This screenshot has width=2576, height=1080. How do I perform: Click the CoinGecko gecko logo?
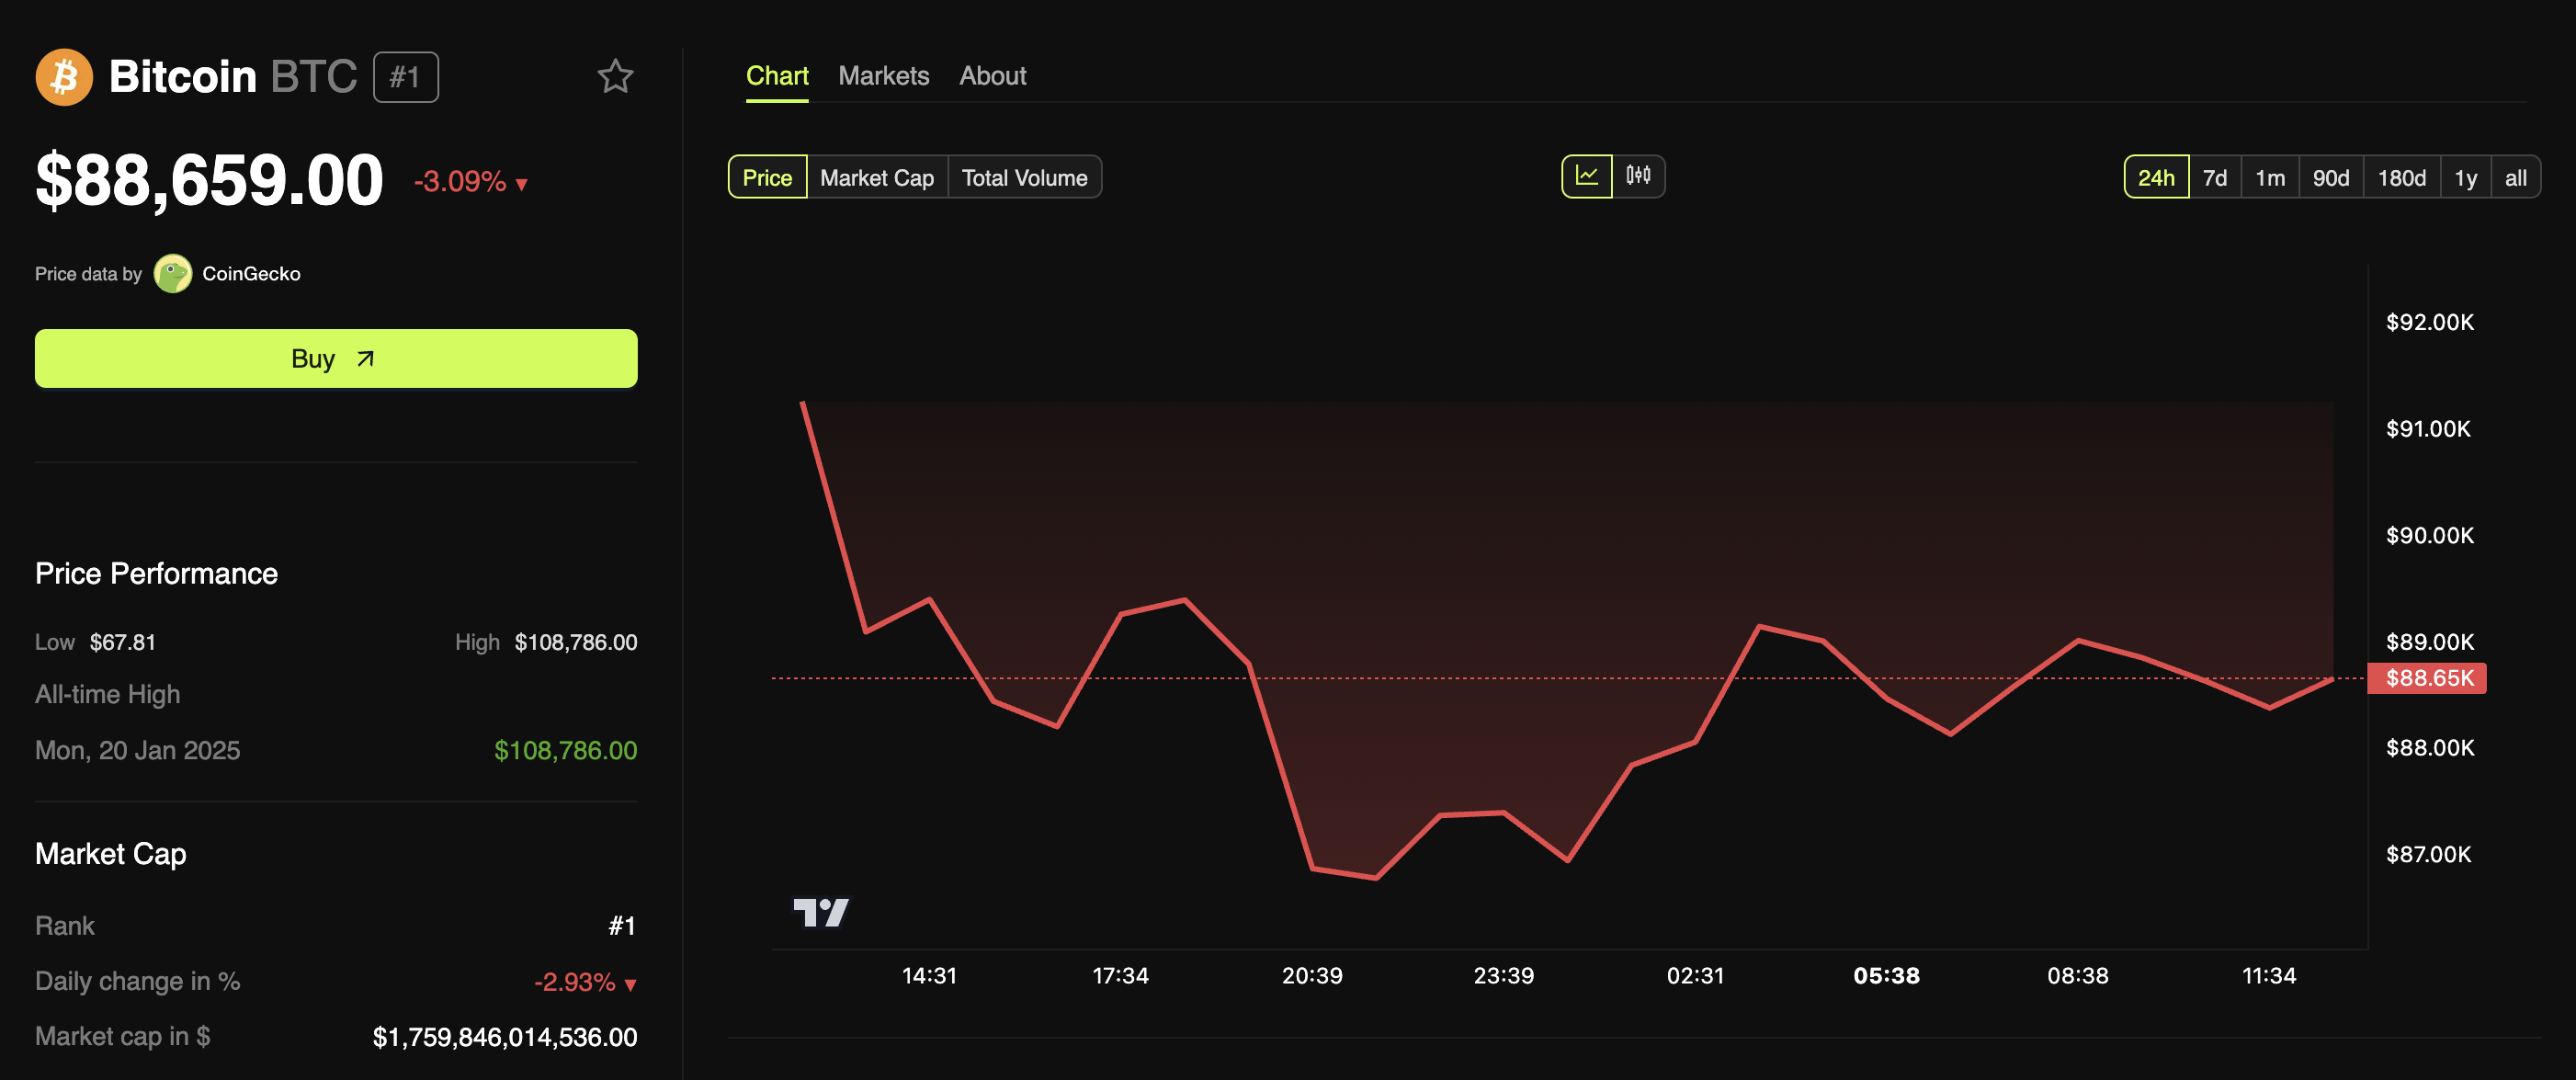(173, 273)
